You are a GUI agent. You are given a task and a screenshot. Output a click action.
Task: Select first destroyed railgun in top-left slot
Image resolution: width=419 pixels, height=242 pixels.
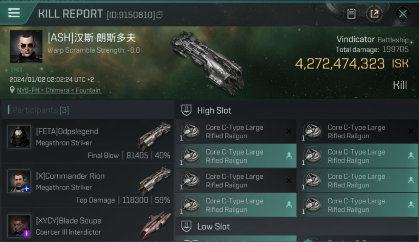[x=236, y=132]
